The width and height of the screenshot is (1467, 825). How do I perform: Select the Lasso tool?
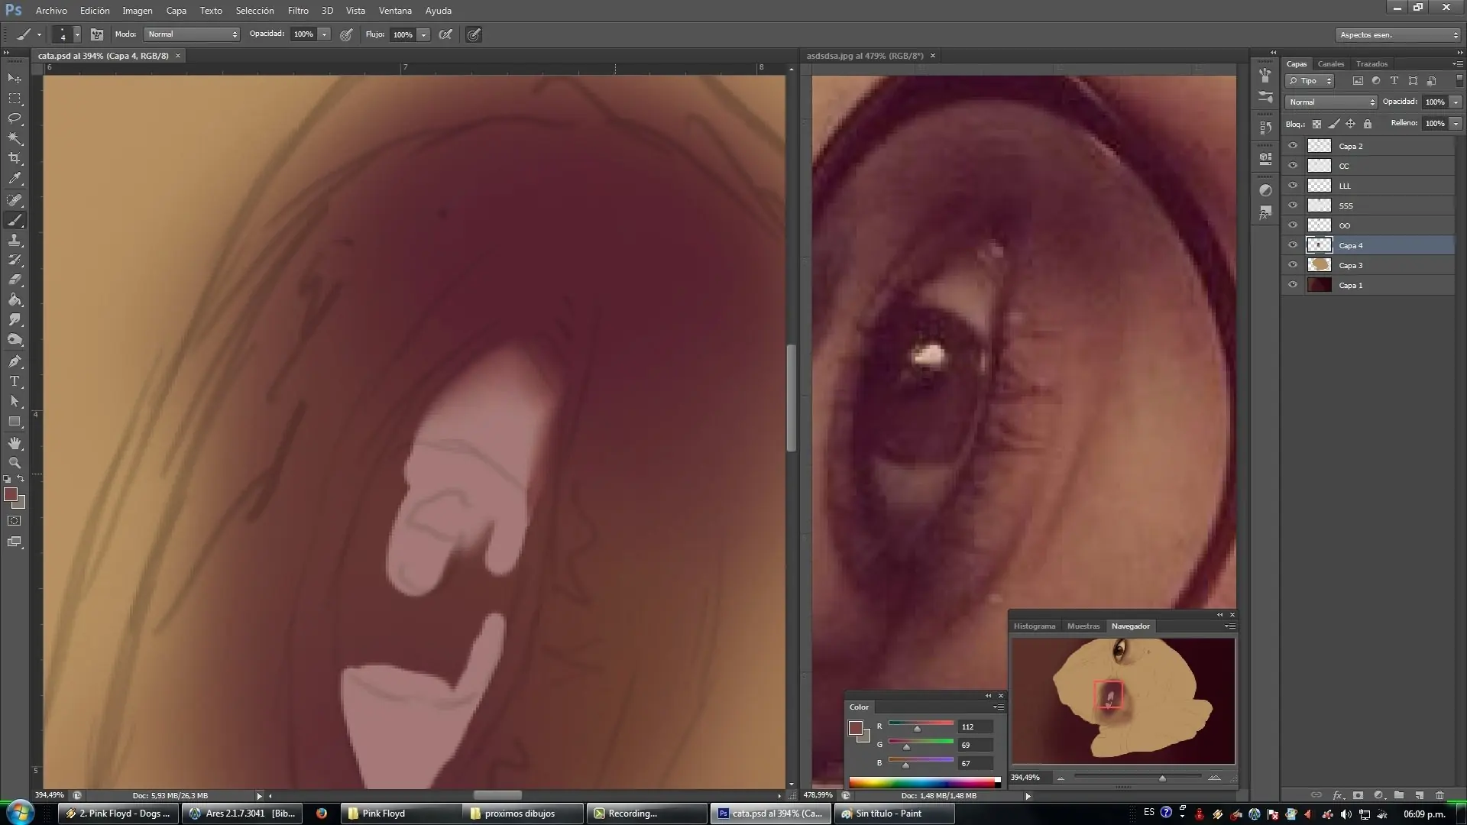tap(15, 118)
